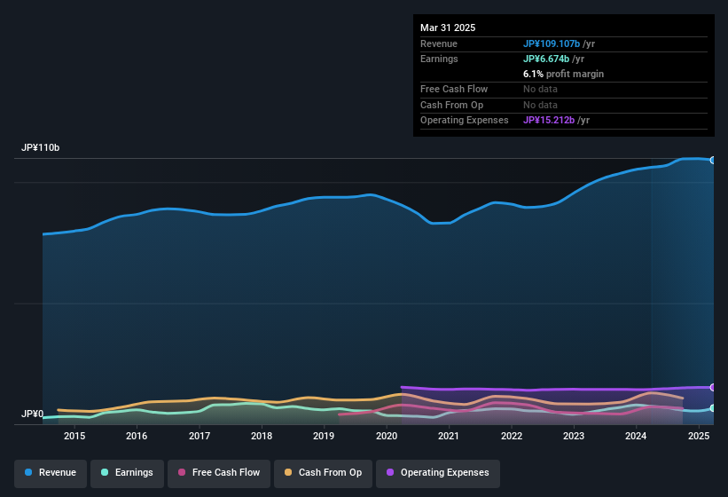
Task: Click the 6.1% profit margin text
Action: (x=563, y=74)
